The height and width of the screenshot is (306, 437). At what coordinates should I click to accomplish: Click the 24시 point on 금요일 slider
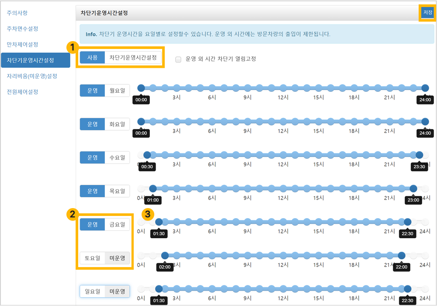tap(425, 222)
